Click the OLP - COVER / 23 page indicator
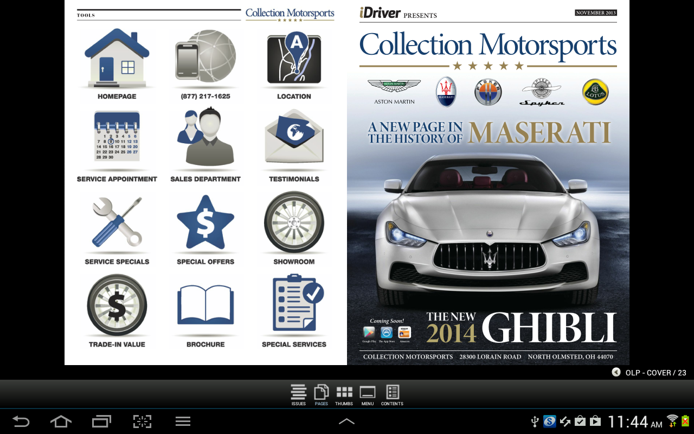 click(656, 373)
